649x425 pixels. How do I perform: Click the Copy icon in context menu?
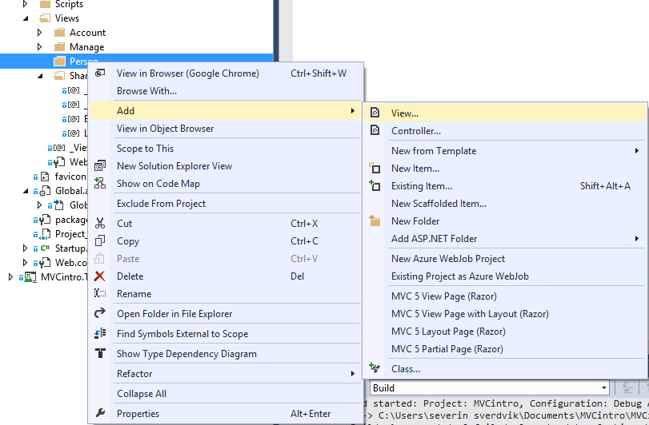(100, 241)
